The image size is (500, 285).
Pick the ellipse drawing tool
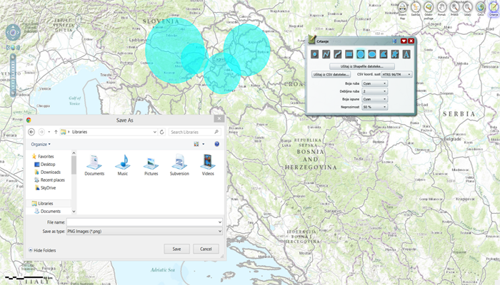(371, 54)
